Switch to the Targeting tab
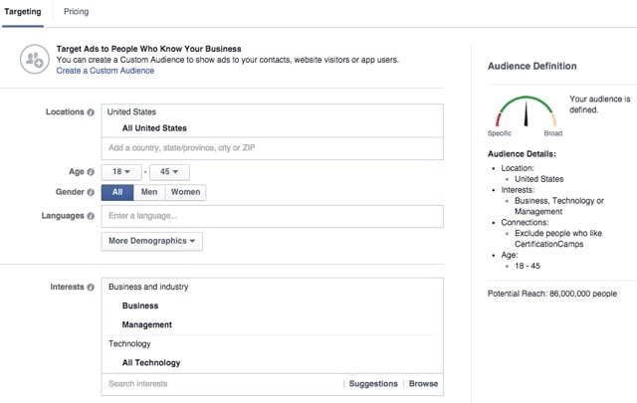The width and height of the screenshot is (637, 403). (x=21, y=12)
